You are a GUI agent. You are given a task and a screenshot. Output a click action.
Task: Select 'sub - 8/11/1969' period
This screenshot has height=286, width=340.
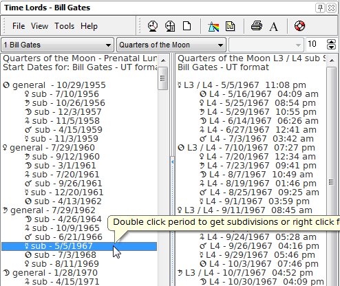(x=62, y=264)
